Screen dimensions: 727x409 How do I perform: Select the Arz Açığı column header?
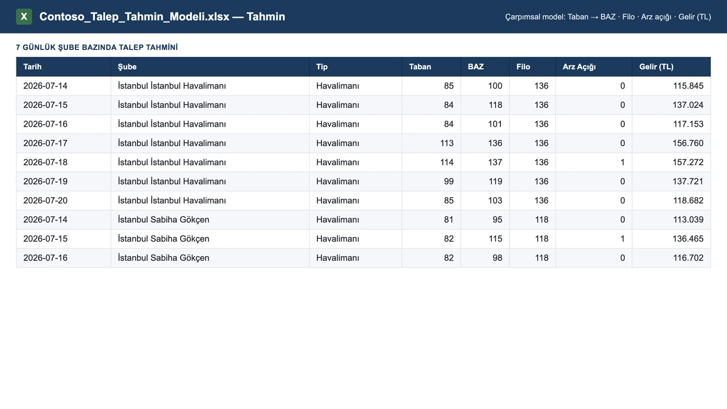594,66
